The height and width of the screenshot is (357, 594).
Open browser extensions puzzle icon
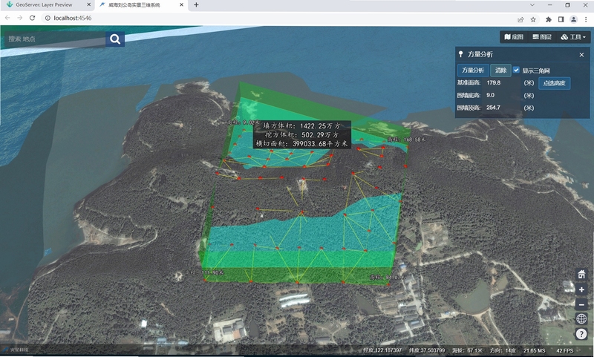tap(548, 19)
